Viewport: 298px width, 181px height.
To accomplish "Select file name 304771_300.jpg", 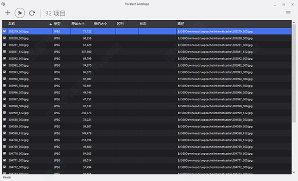I will click(x=19, y=160).
